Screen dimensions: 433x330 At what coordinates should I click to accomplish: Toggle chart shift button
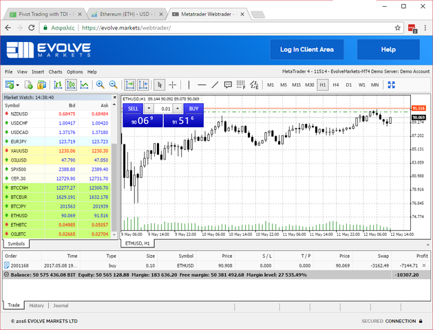click(142, 85)
